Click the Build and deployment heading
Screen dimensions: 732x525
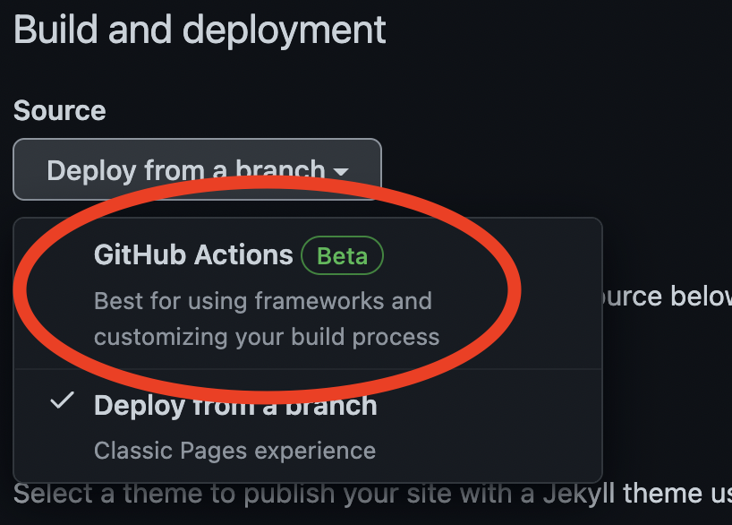pyautogui.click(x=200, y=30)
